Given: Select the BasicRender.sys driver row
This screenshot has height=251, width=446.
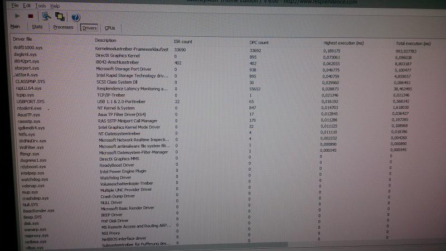Looking at the screenshot, I should [38, 211].
